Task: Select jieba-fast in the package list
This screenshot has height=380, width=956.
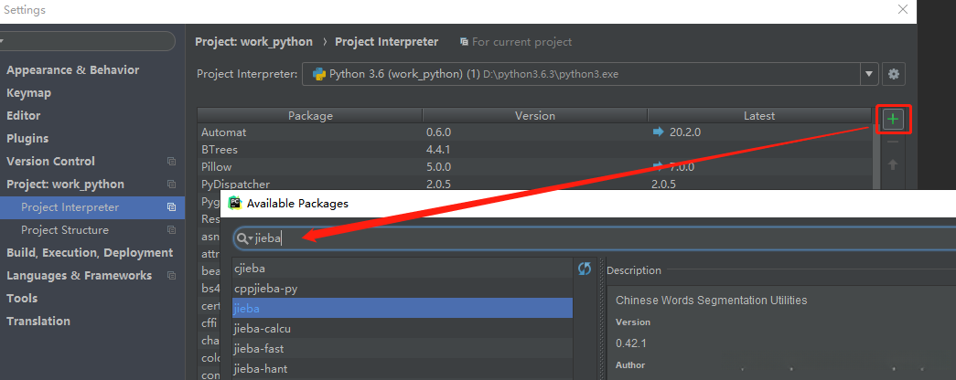Action: click(259, 349)
